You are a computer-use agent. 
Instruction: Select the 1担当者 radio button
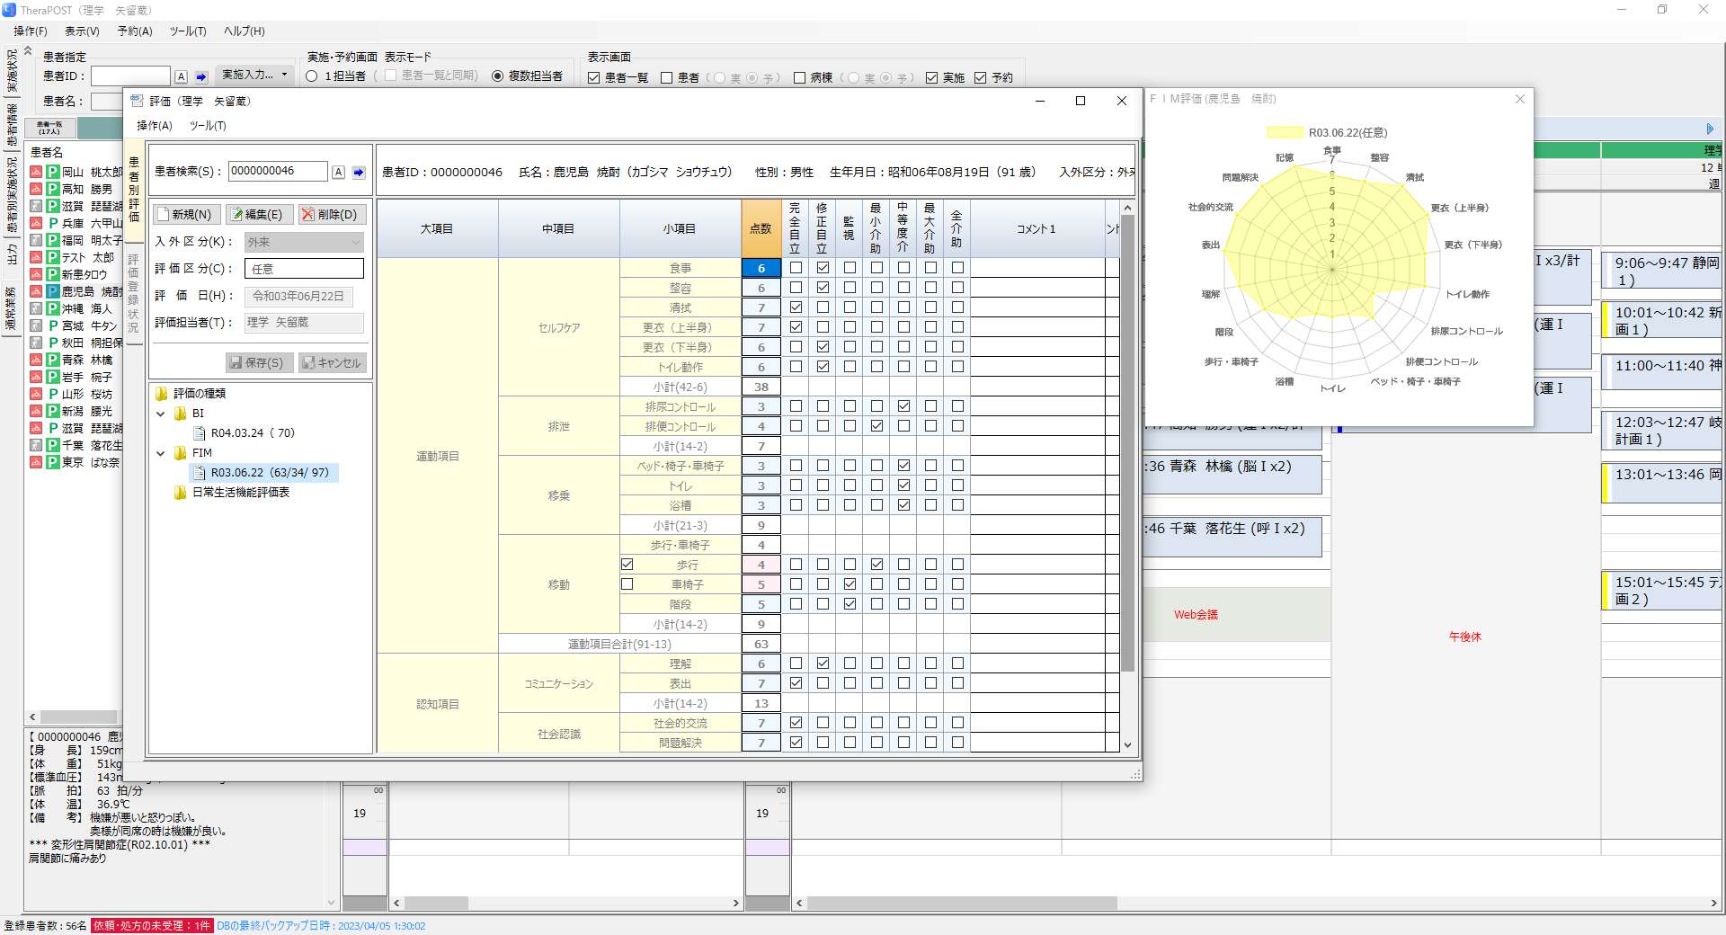[312, 76]
